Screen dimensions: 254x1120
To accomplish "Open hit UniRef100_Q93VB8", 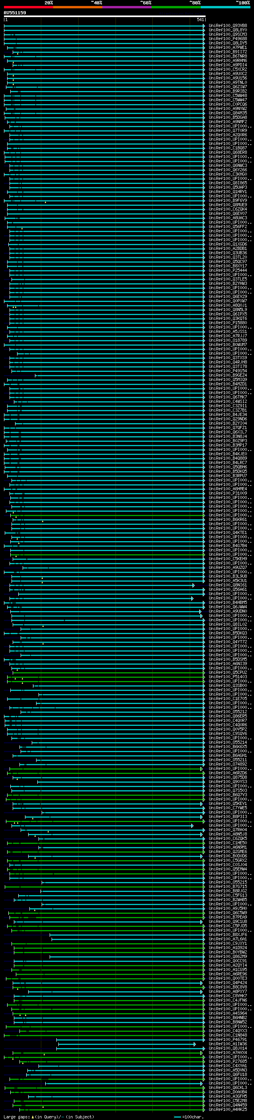I will [x=228, y=26].
